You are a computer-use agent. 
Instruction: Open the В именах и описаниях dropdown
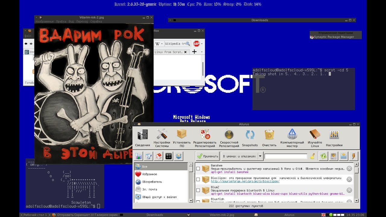click(242, 156)
